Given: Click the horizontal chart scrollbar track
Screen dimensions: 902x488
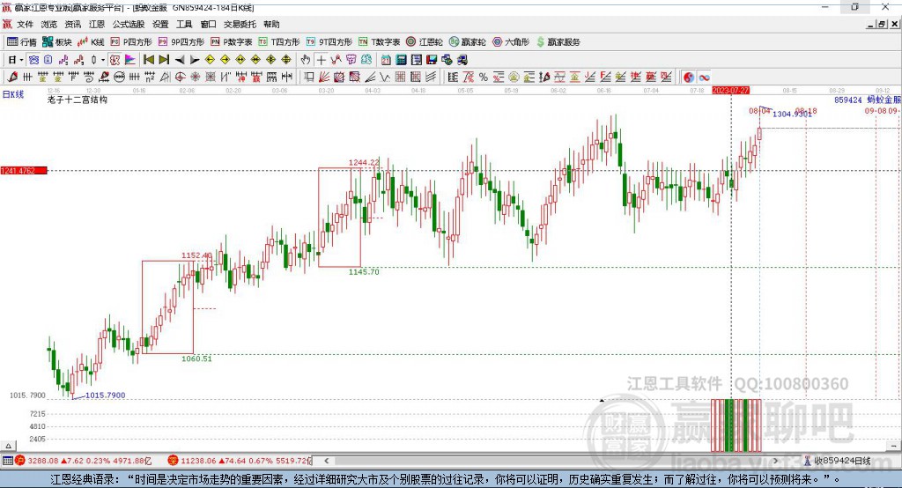Looking at the screenshot, I should [551, 461].
